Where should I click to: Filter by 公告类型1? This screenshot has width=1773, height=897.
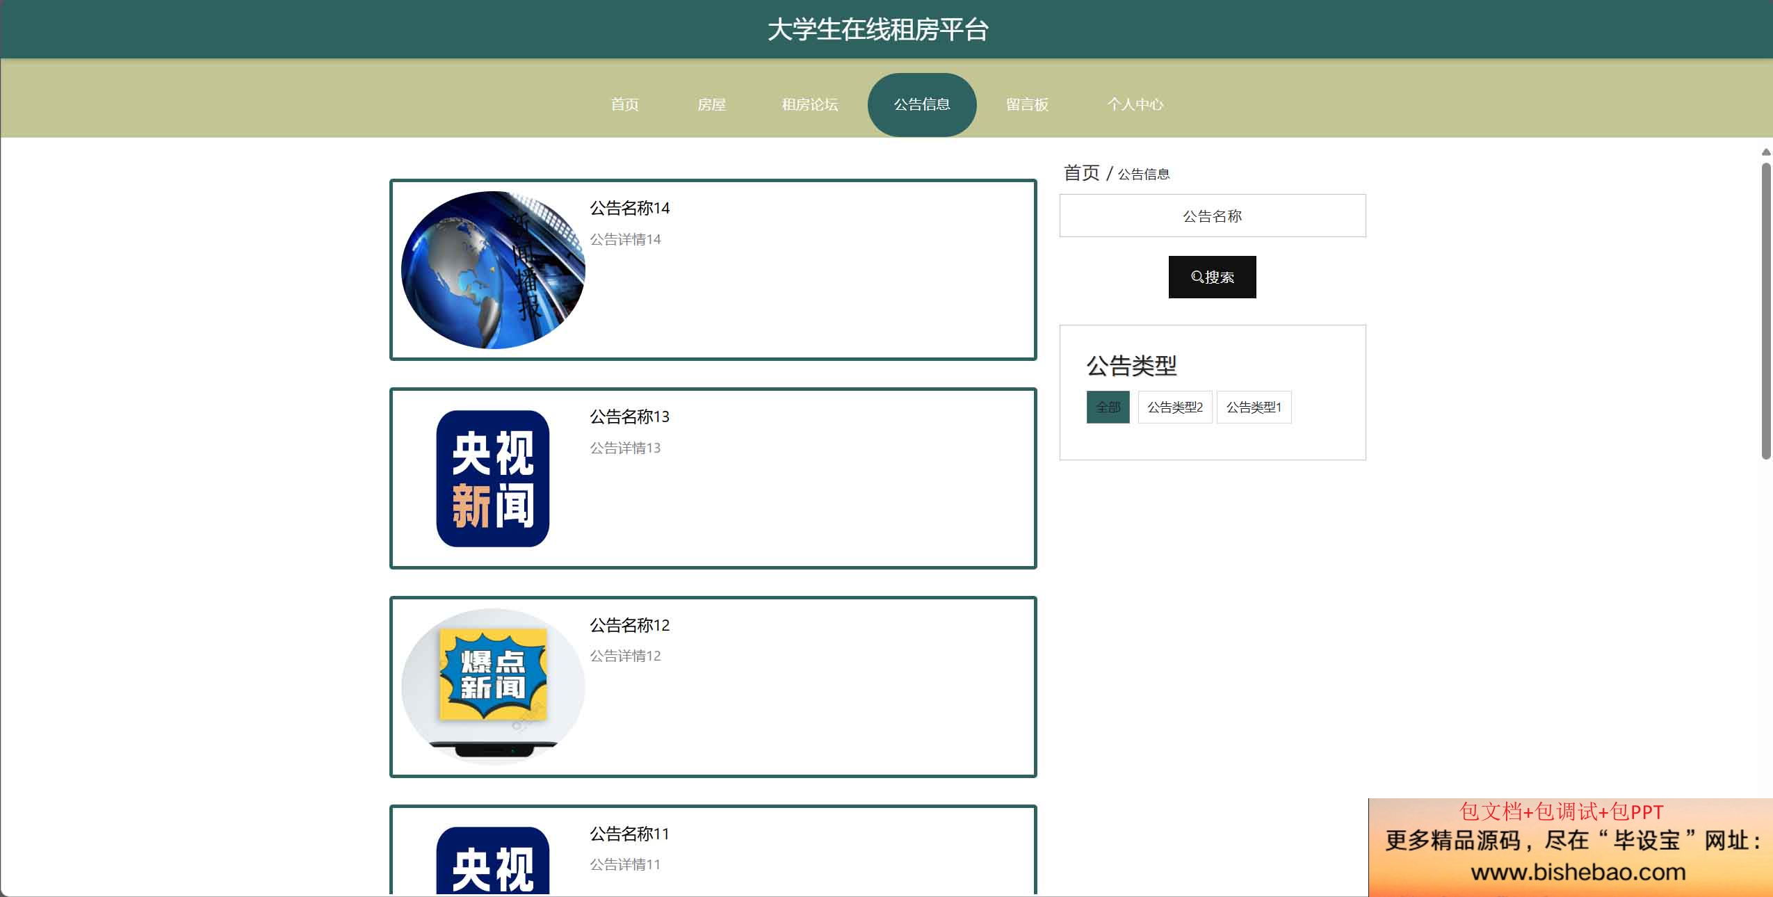point(1254,407)
